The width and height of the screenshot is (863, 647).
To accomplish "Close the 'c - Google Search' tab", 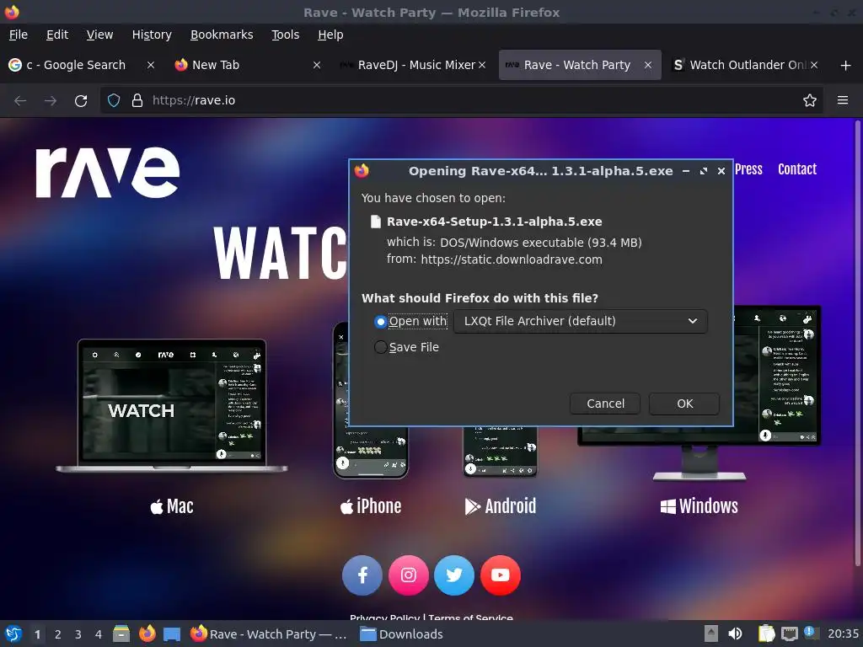I will (x=150, y=65).
